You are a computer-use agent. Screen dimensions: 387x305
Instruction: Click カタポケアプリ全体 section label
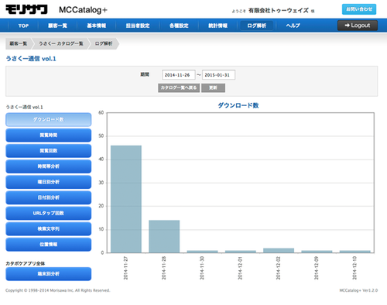point(26,263)
